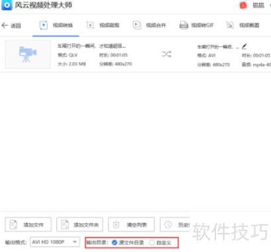Open the 视频截图 tab
The image size is (271, 252).
(x=243, y=25)
